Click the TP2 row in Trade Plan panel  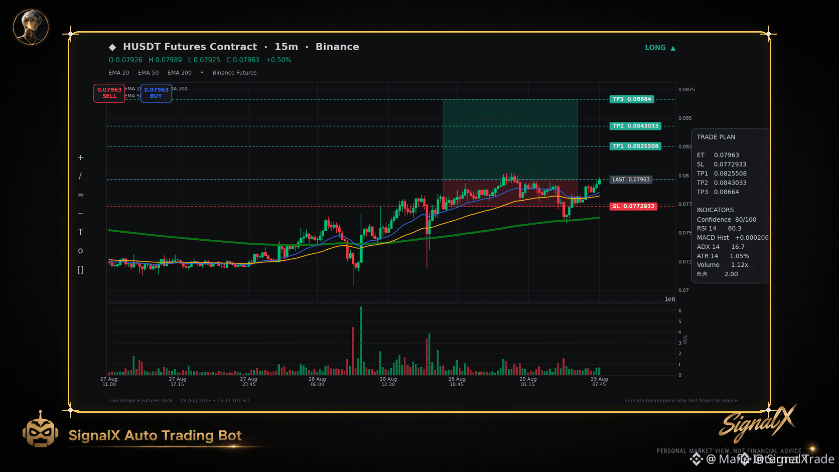[x=722, y=183]
